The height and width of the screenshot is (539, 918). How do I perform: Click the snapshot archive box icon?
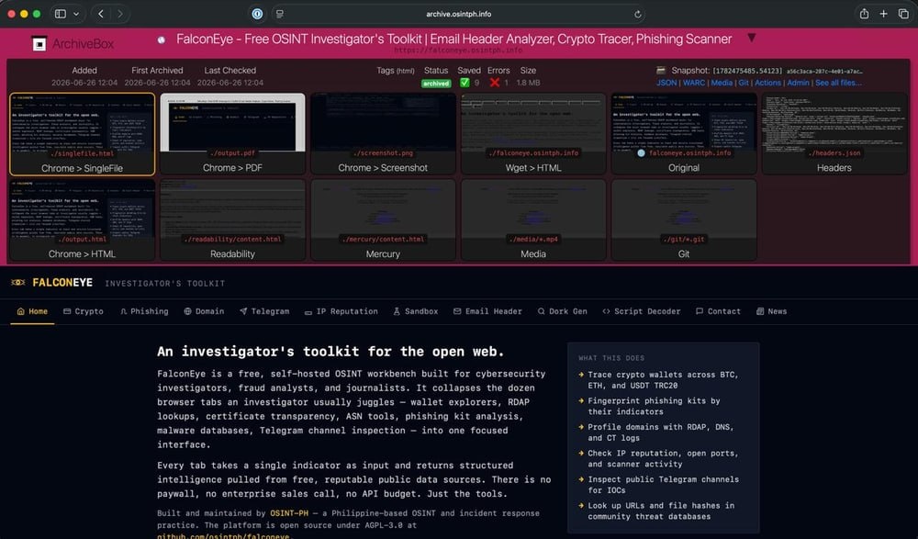(x=661, y=71)
